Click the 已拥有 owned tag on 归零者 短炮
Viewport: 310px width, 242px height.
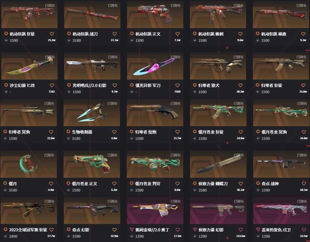[x=176, y=104]
